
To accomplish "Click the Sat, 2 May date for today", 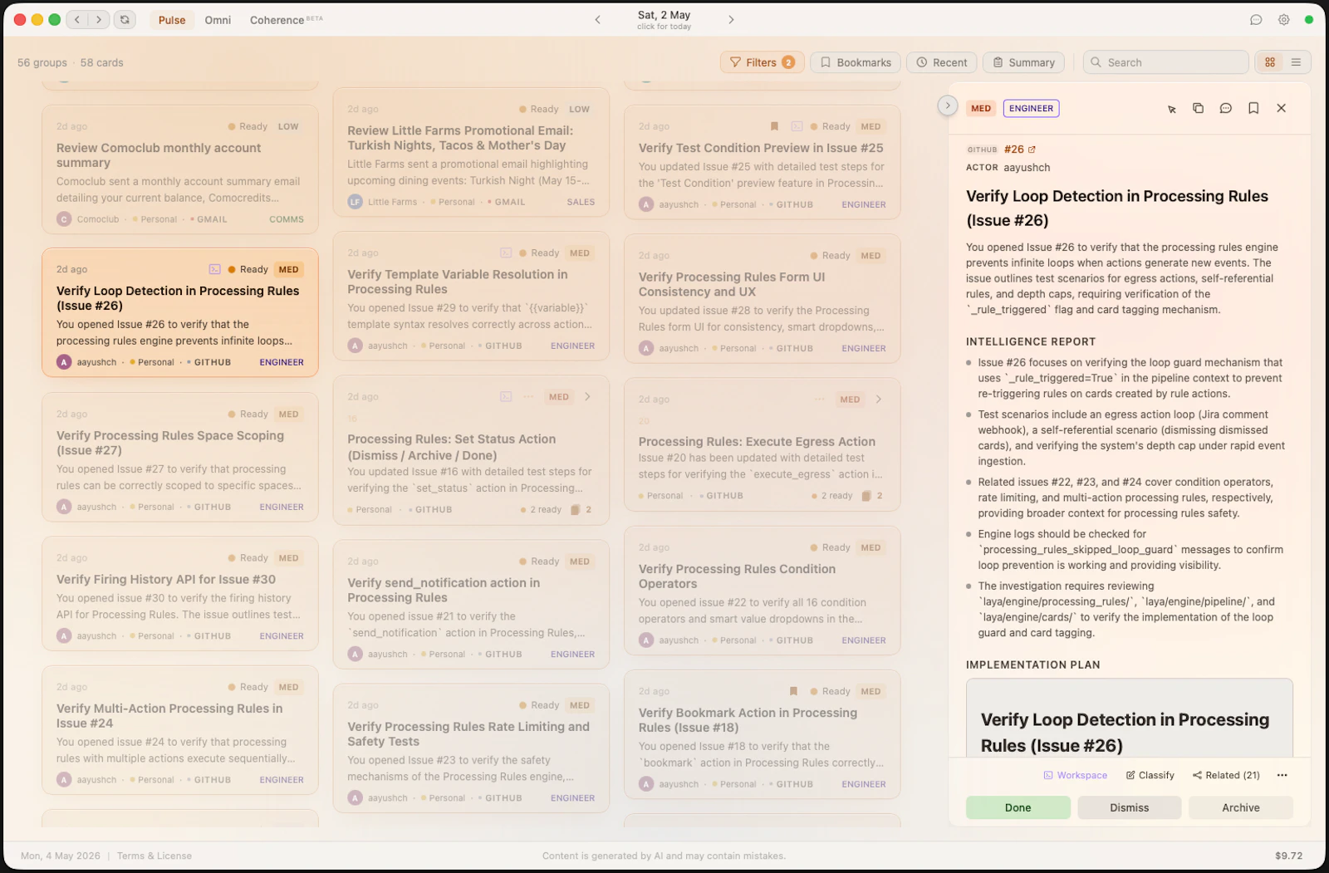I will 664,20.
